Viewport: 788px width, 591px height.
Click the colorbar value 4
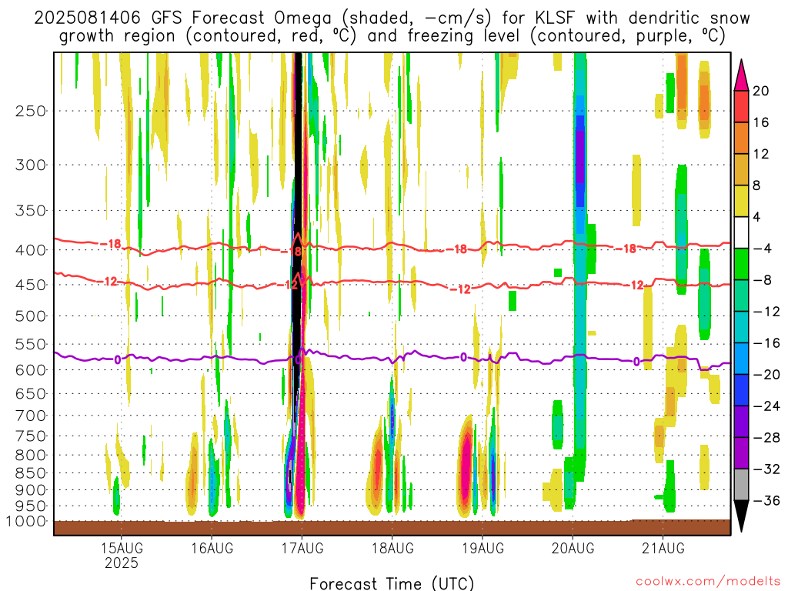coord(757,218)
